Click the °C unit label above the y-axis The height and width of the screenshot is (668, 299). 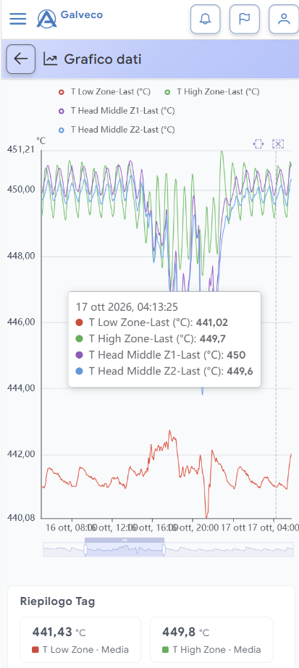(x=41, y=140)
